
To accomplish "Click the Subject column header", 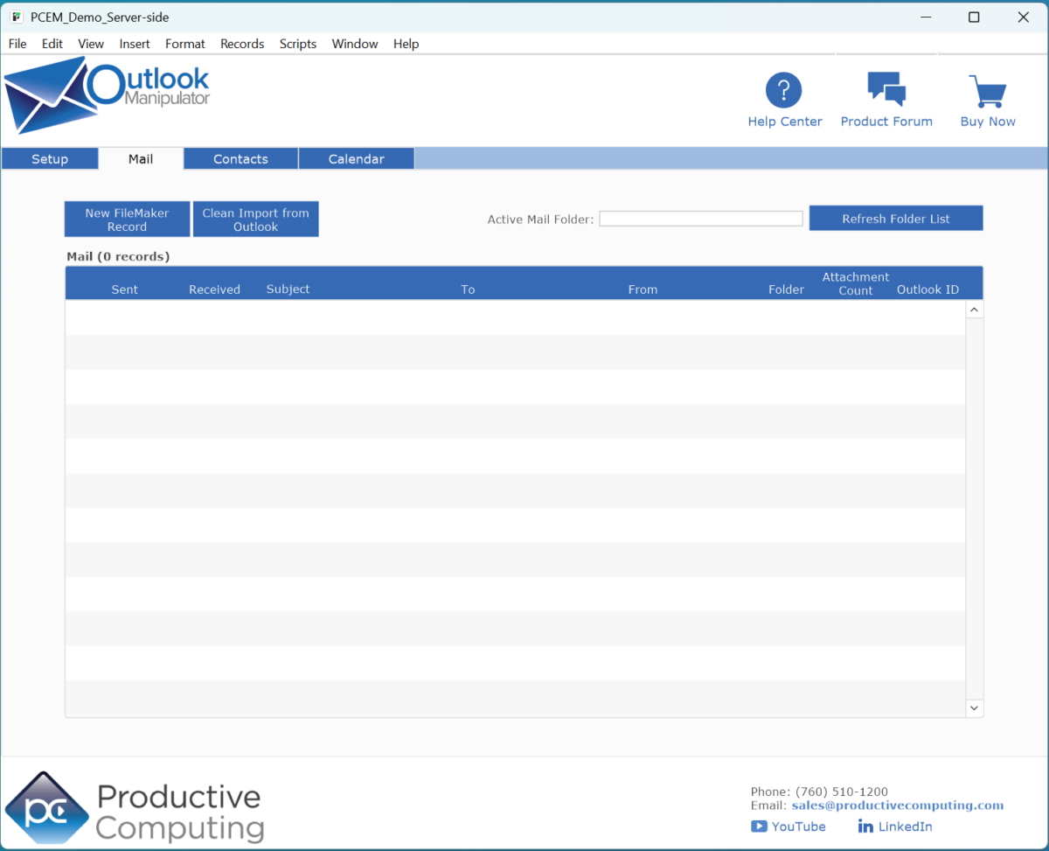I will coord(288,289).
